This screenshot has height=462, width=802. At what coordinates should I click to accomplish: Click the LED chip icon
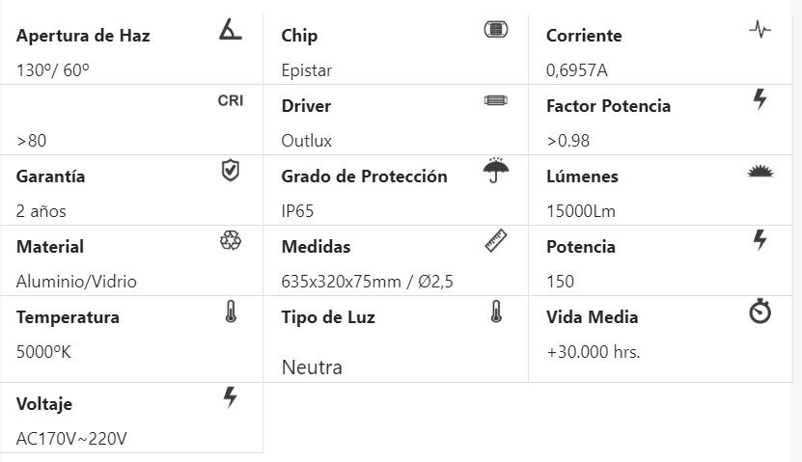tap(495, 30)
